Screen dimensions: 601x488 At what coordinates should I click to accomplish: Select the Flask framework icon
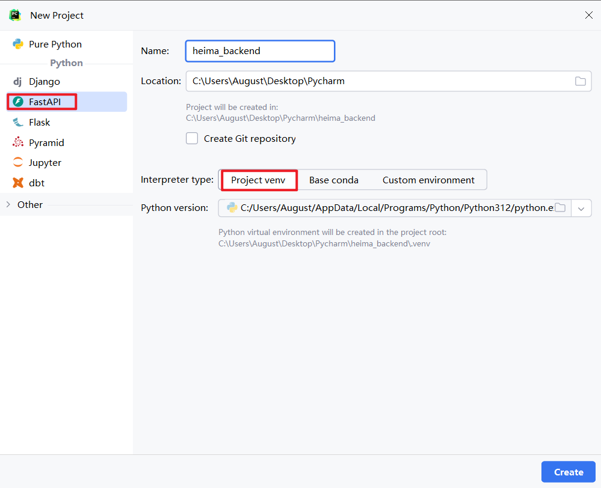coord(18,123)
